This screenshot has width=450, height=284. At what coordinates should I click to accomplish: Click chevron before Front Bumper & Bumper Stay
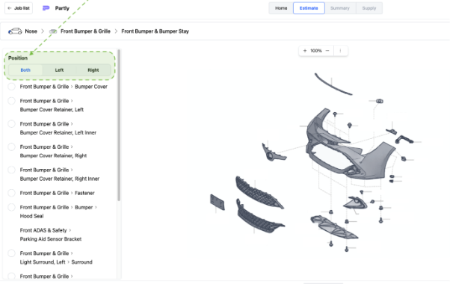(116, 31)
